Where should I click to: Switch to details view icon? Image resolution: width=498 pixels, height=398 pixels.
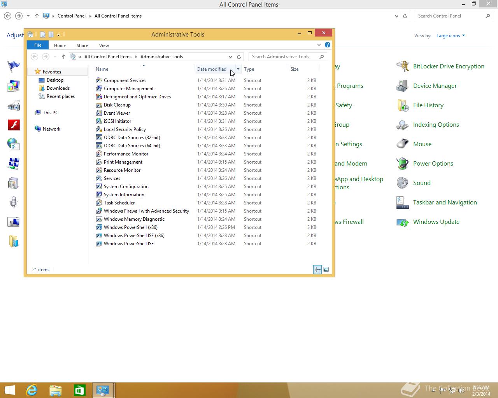(317, 269)
